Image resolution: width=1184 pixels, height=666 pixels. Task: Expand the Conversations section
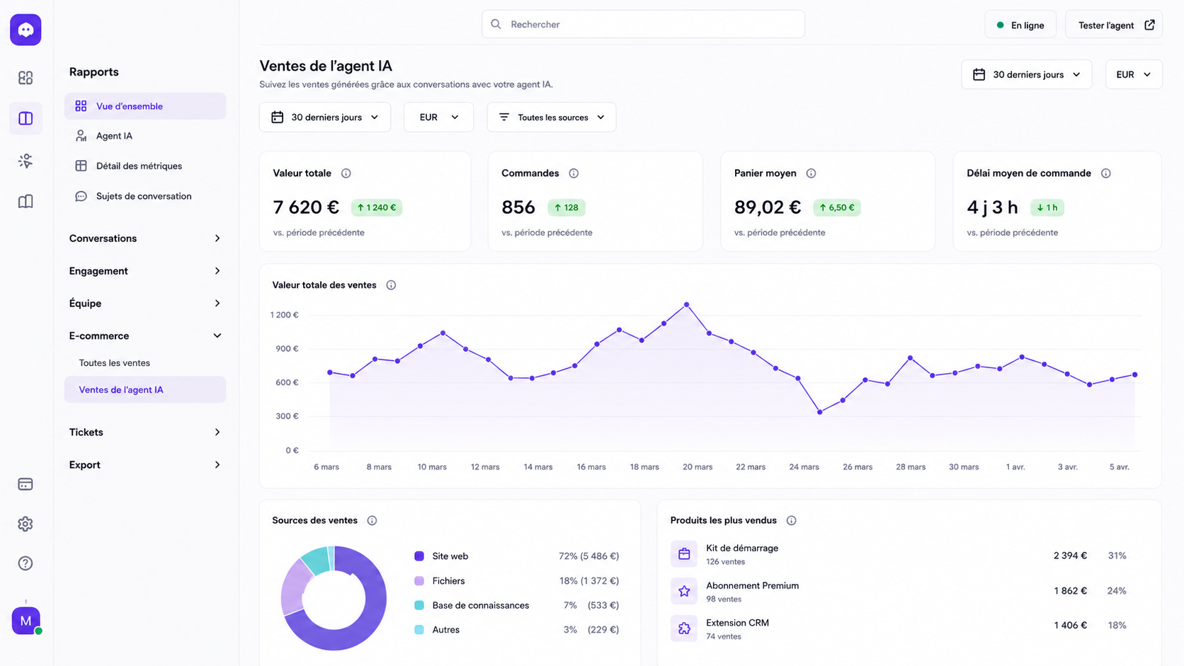pyautogui.click(x=145, y=239)
